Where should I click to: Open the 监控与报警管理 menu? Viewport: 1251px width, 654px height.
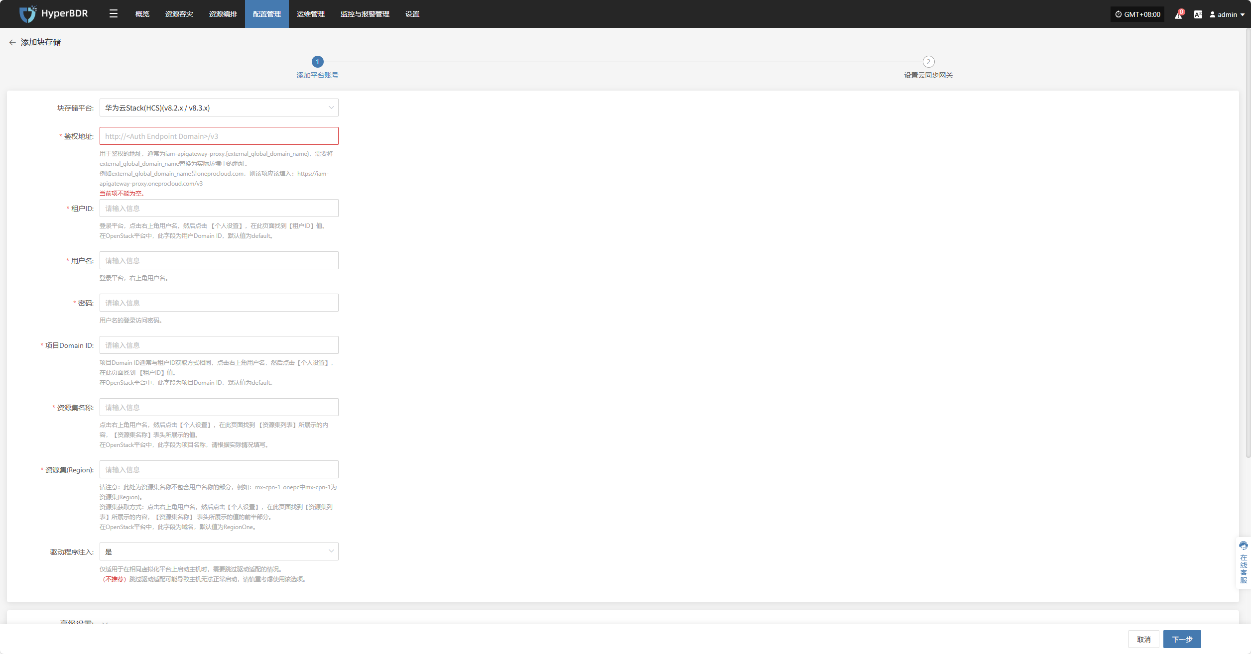tap(365, 14)
